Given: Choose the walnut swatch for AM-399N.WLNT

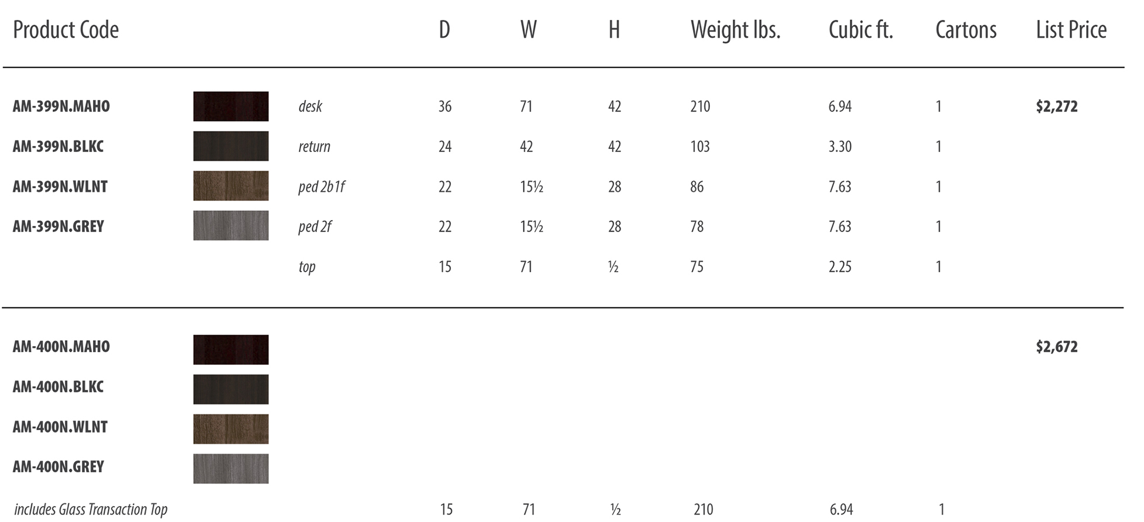Looking at the screenshot, I should [231, 186].
